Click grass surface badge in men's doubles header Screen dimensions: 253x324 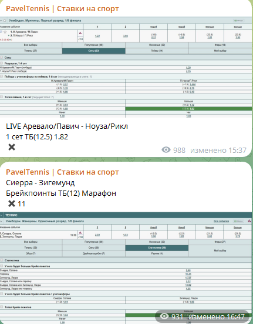pos(238,21)
